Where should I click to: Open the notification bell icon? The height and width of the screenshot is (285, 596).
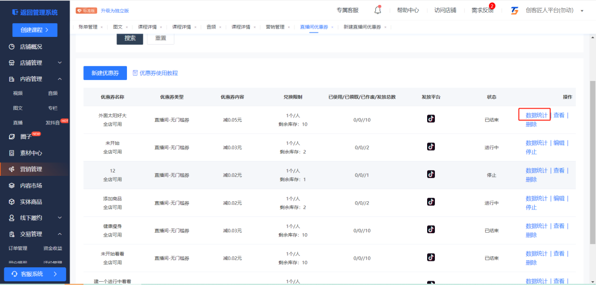coord(377,10)
